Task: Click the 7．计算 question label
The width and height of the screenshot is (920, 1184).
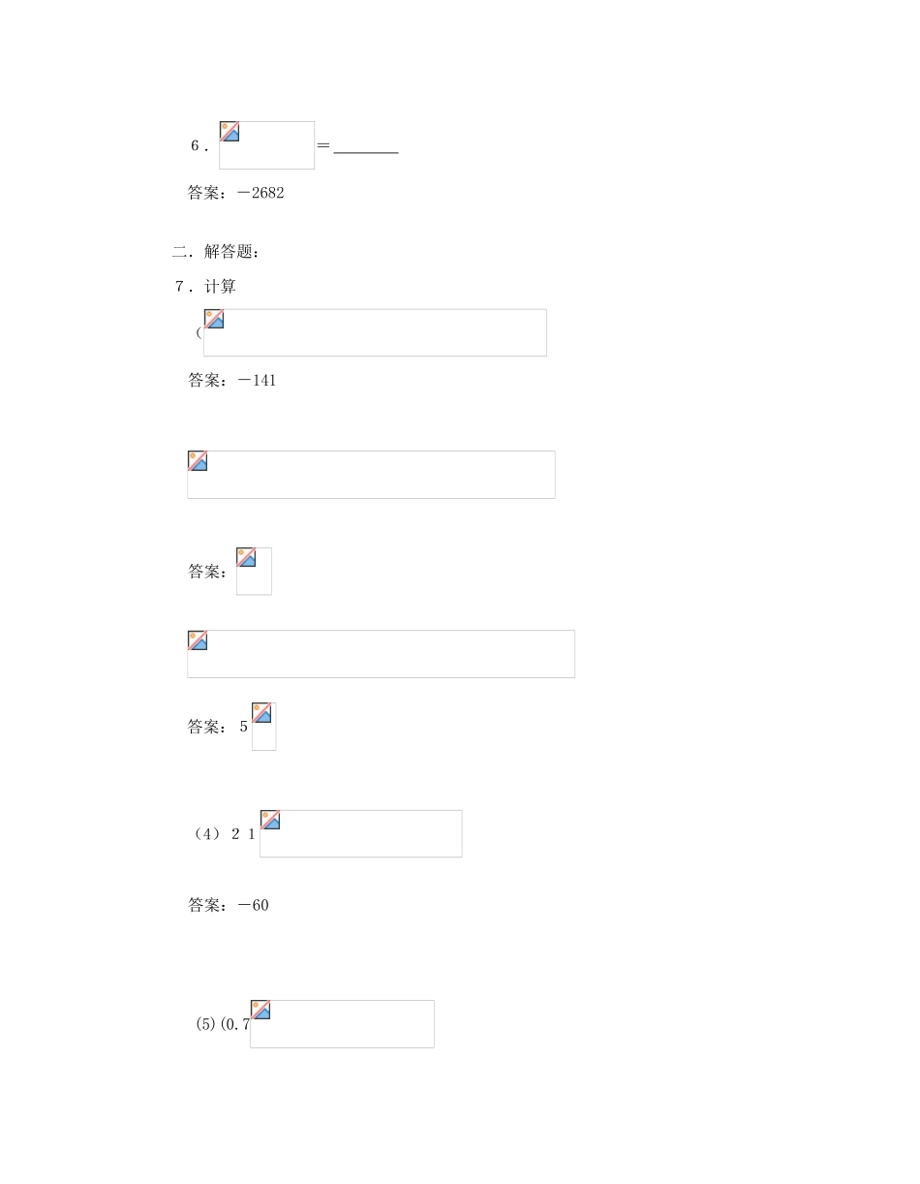Action: tap(205, 287)
